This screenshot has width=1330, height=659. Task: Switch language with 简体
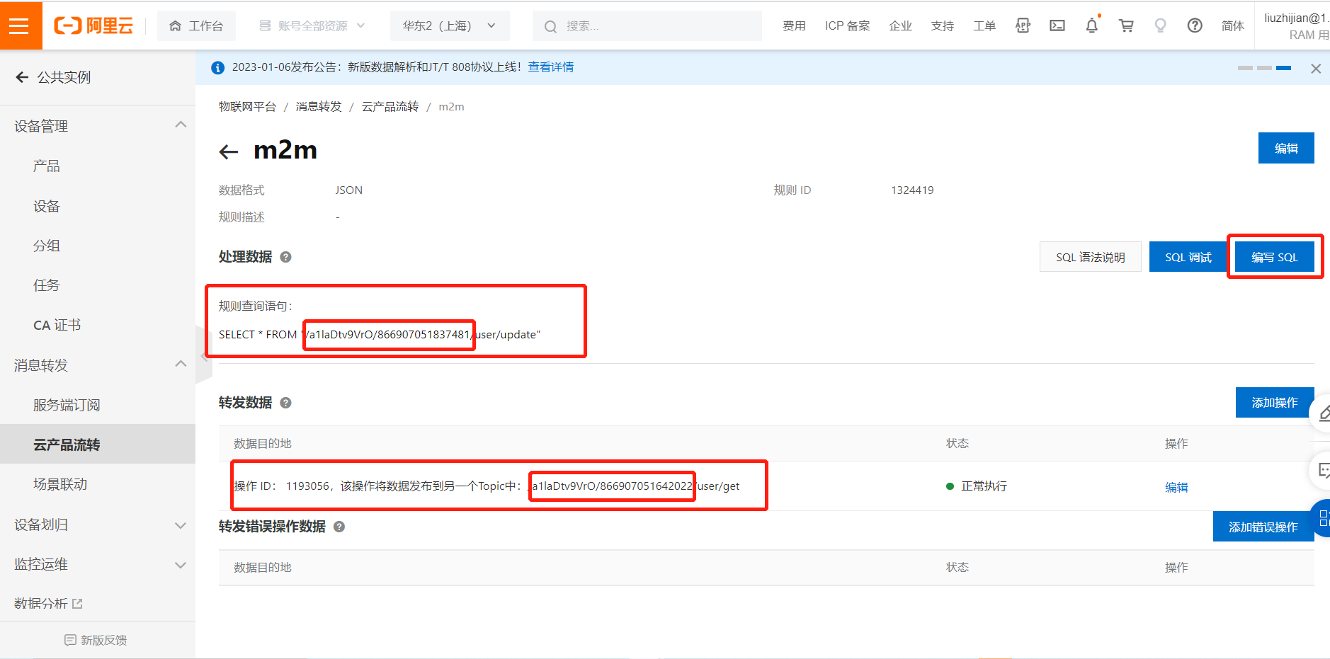tap(1233, 26)
